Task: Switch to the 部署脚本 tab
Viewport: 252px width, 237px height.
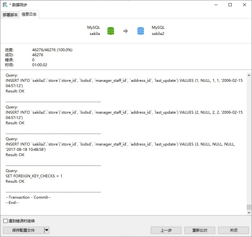Action: tap(10, 15)
